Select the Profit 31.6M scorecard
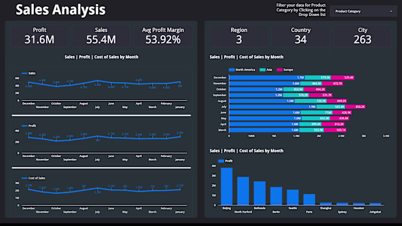This screenshot has height=226, width=402. click(40, 36)
